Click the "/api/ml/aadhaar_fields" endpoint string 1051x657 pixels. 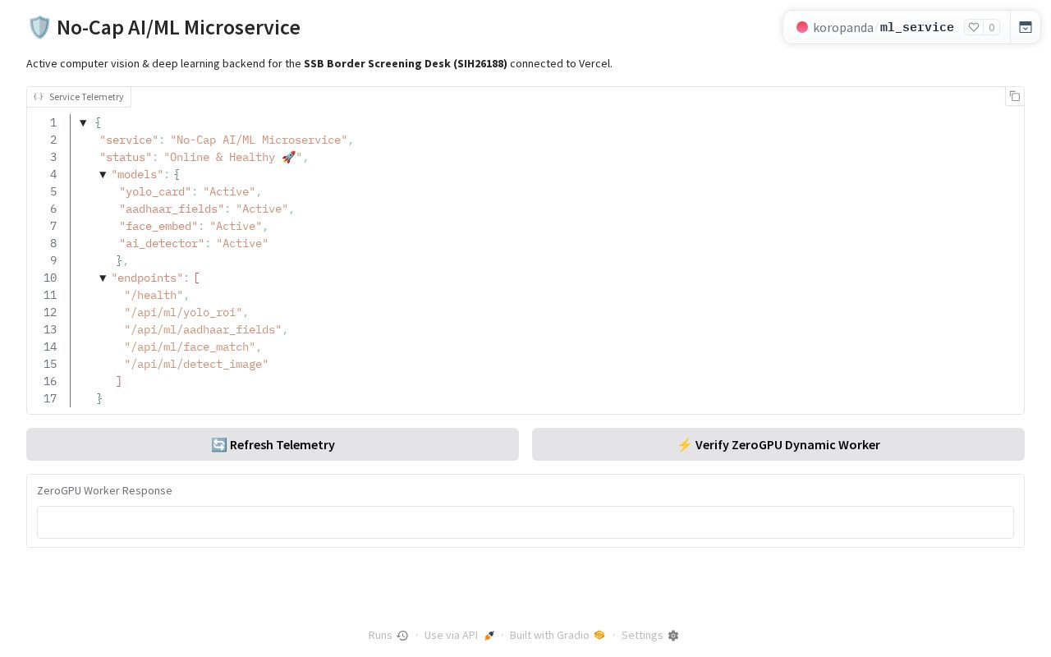tap(203, 329)
